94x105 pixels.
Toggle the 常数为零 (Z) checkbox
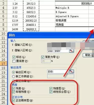(x=43, y=57)
